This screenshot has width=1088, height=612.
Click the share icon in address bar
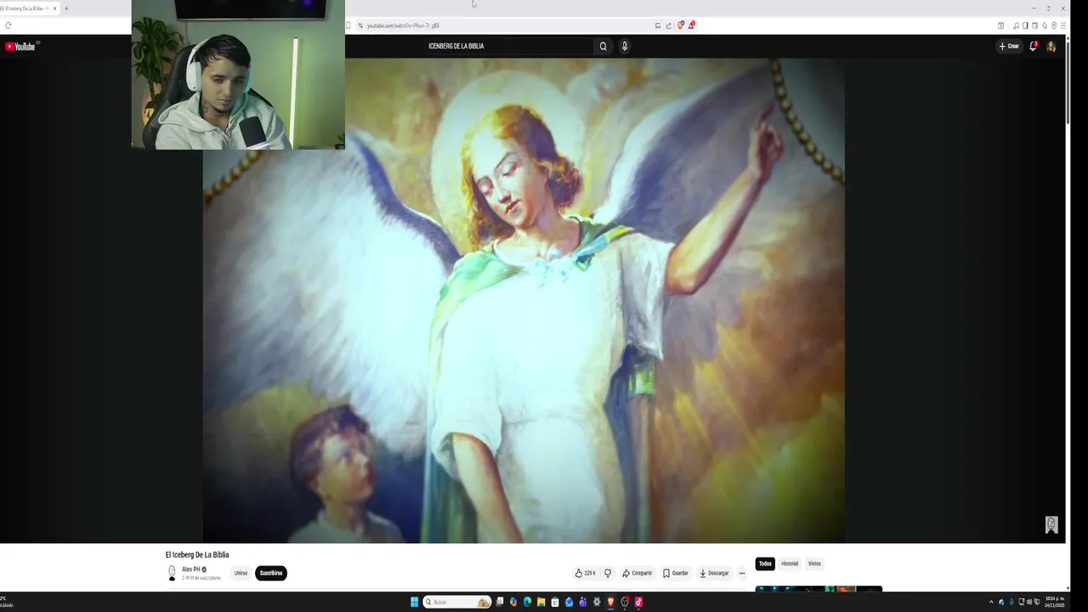(669, 25)
